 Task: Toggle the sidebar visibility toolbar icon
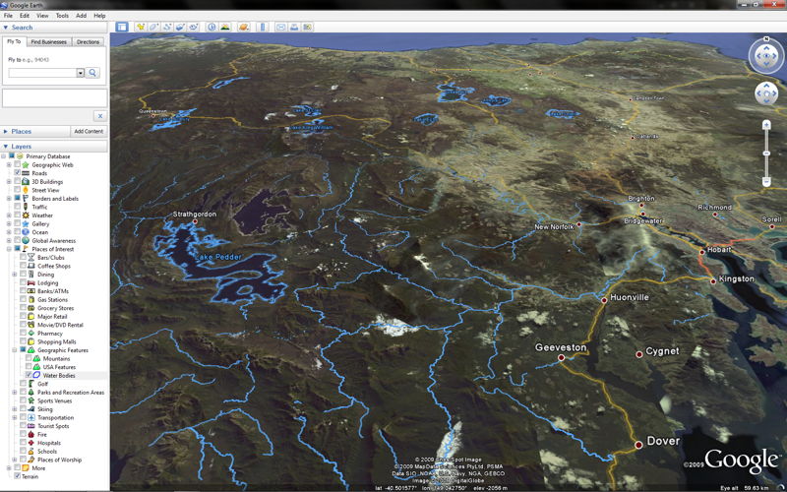(122, 27)
